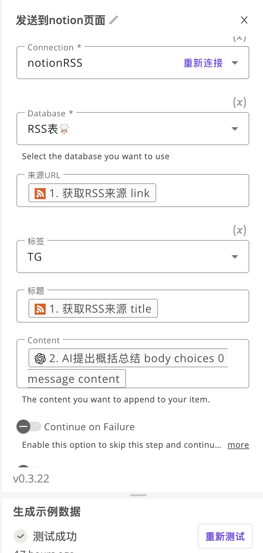Click the 获取RSS来源 title chip in 标题
The width and height of the screenshot is (263, 553).
(x=100, y=309)
